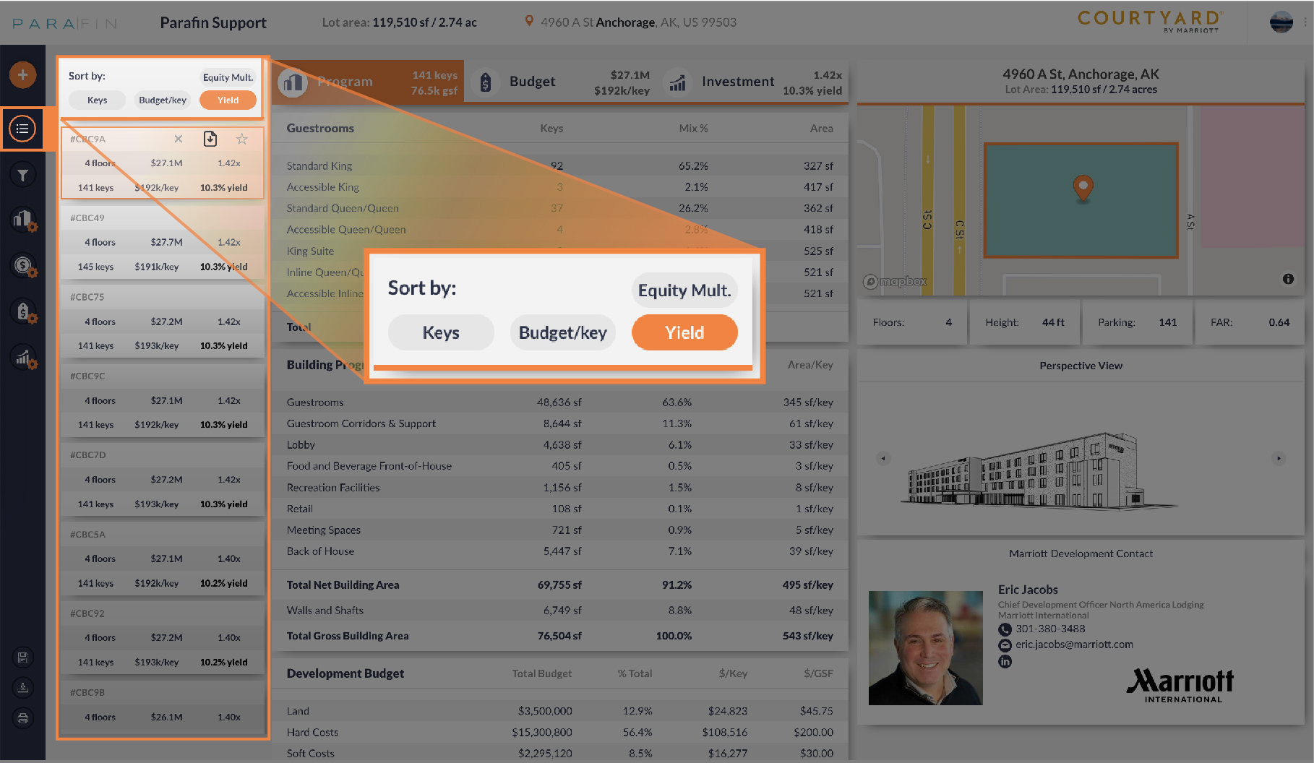Click the orange plus add button in sidebar
Image resolution: width=1314 pixels, height=763 pixels.
point(22,74)
